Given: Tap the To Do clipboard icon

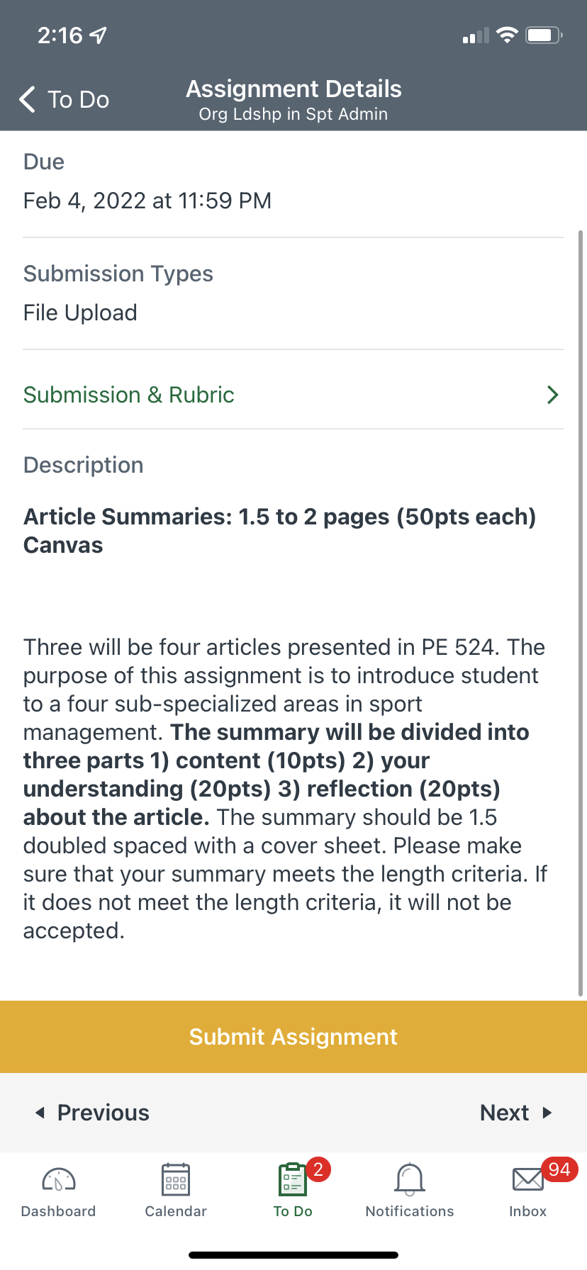Looking at the screenshot, I should point(292,1180).
